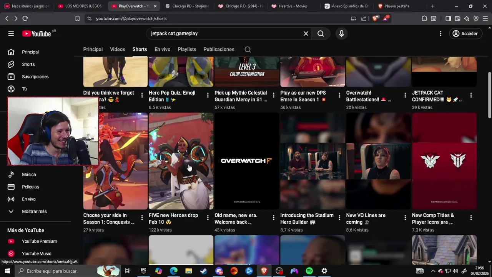The height and width of the screenshot is (277, 492).
Task: Open options for Mythic Celestial Guardian Mercy short
Action: tap(273, 95)
